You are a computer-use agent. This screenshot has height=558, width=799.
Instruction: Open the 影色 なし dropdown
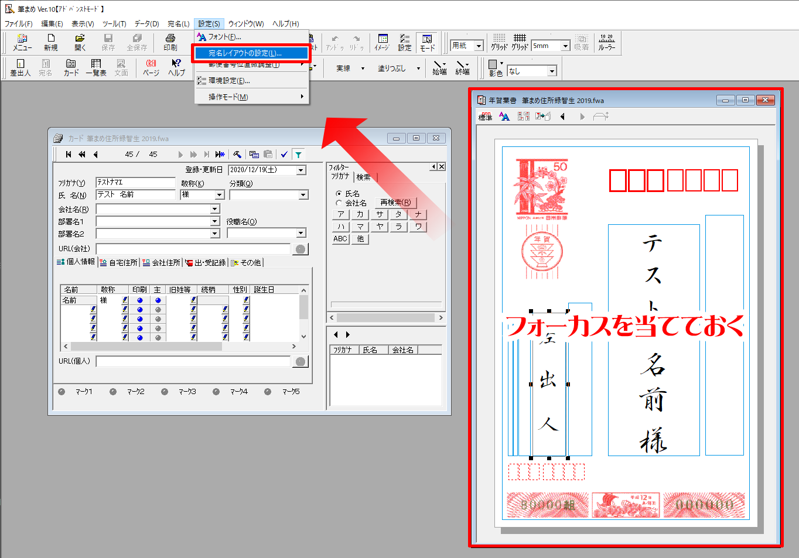(552, 71)
